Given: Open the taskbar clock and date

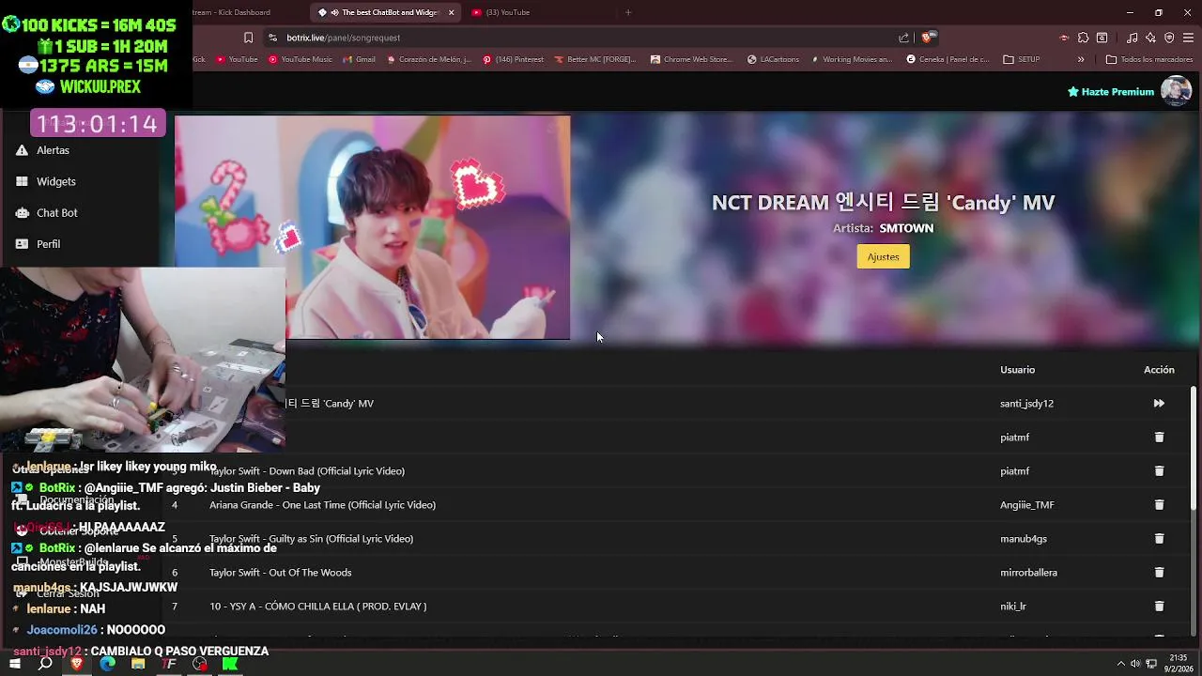Looking at the screenshot, I should [x=1178, y=664].
